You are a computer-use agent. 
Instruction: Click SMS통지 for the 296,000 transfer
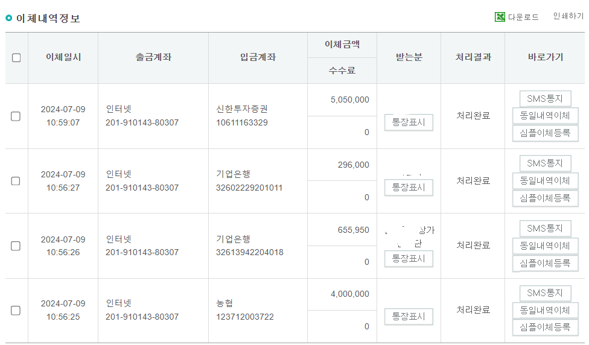(545, 163)
